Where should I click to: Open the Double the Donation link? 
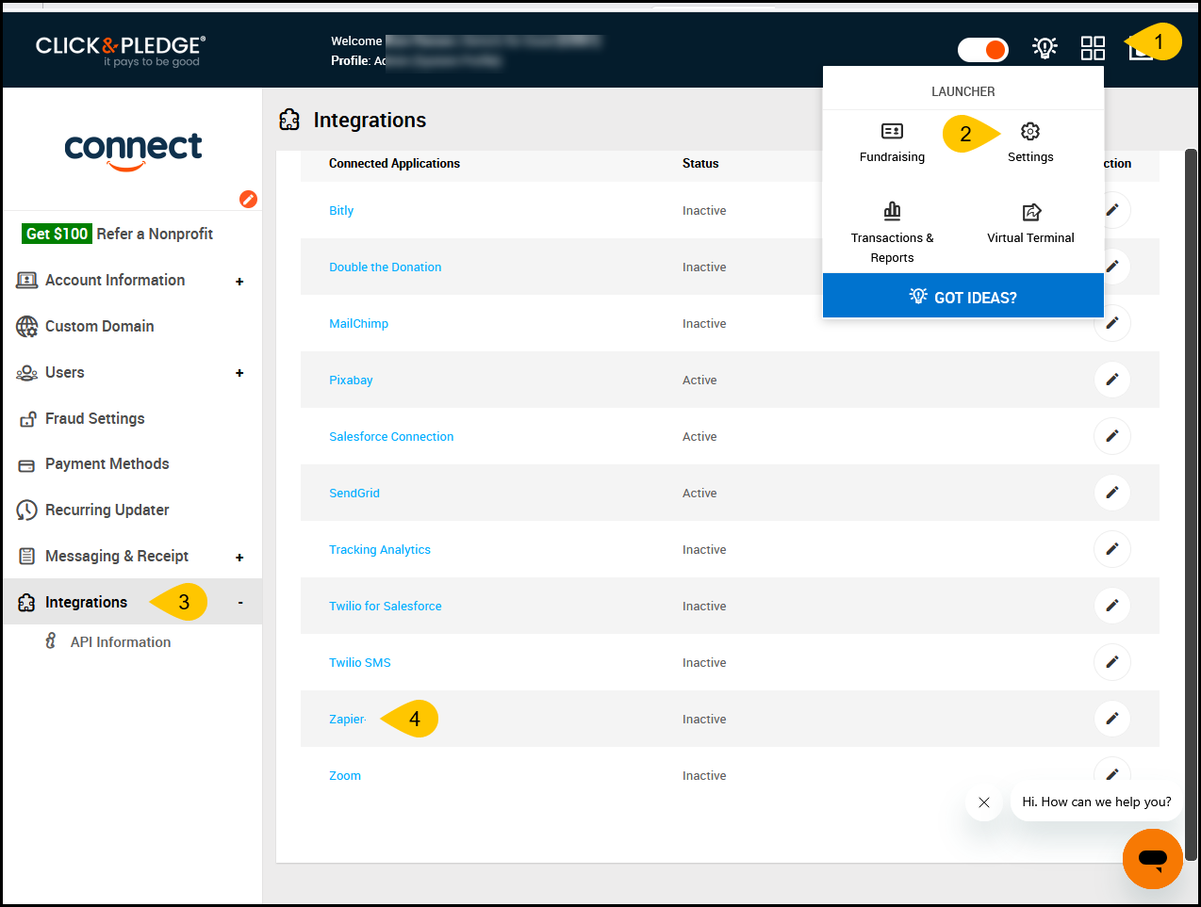385,267
